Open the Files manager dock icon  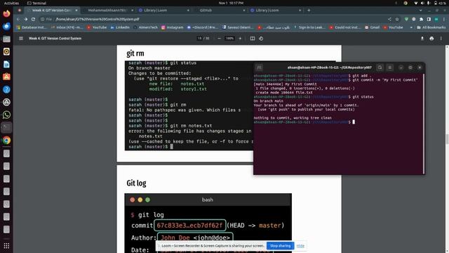click(6, 39)
